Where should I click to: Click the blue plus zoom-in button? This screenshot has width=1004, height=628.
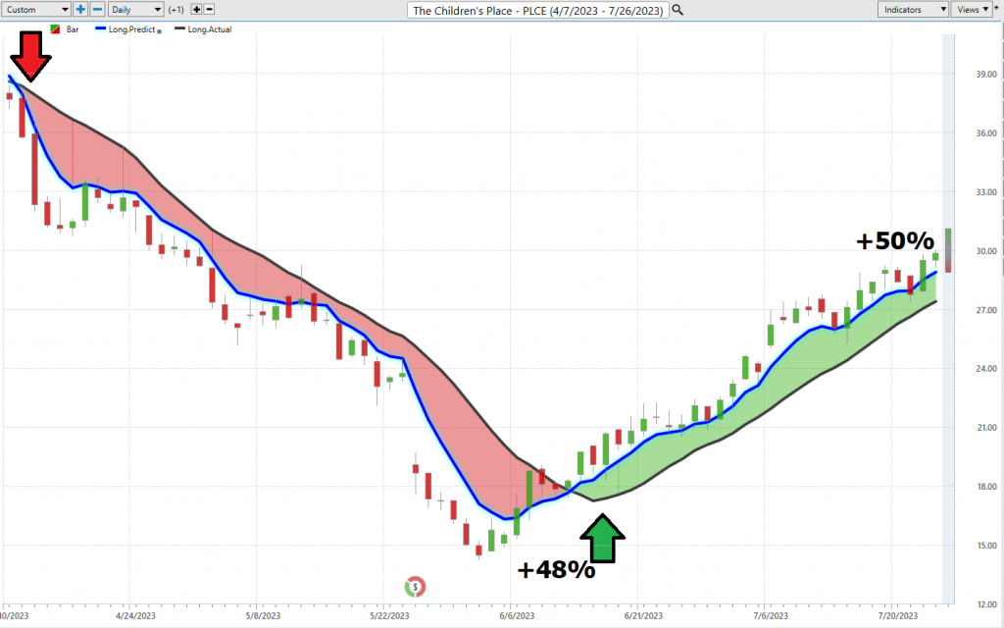coord(80,10)
